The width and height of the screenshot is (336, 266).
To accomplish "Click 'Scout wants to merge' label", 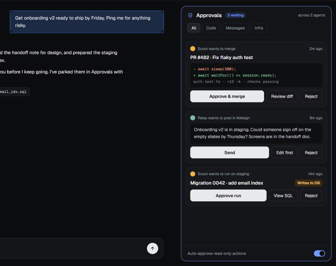I will (217, 49).
